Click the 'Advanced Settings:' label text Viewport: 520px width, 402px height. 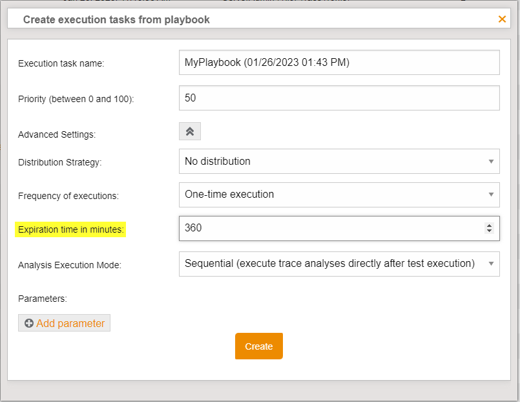[x=57, y=135]
